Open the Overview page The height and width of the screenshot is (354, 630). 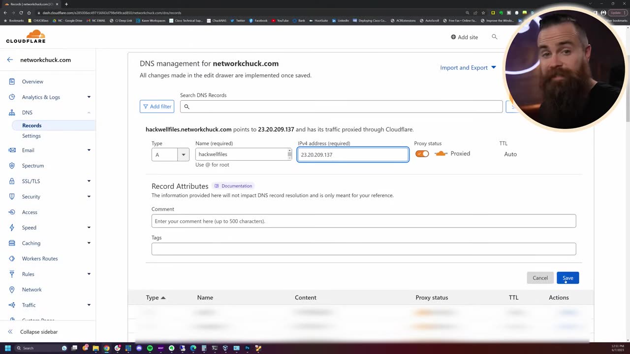point(32,82)
